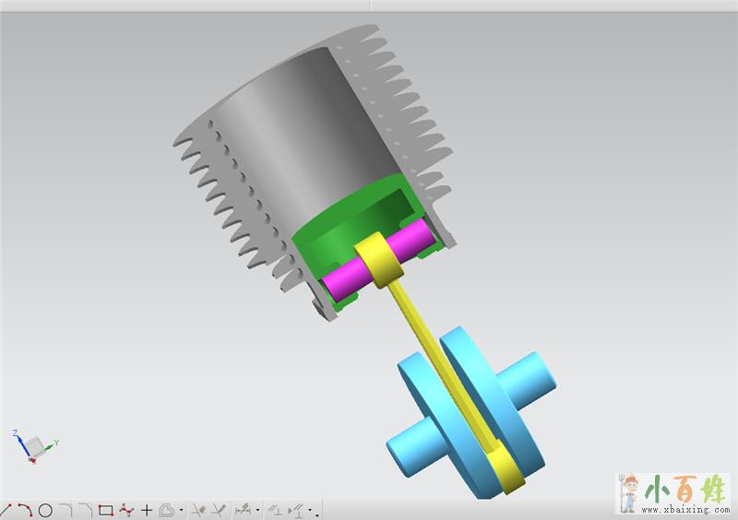The width and height of the screenshot is (738, 520).
Task: Select the Line sketch tool
Action: point(6,510)
